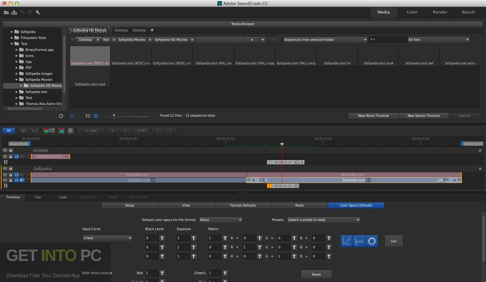Click the timeline playhead marker

pyautogui.click(x=282, y=144)
